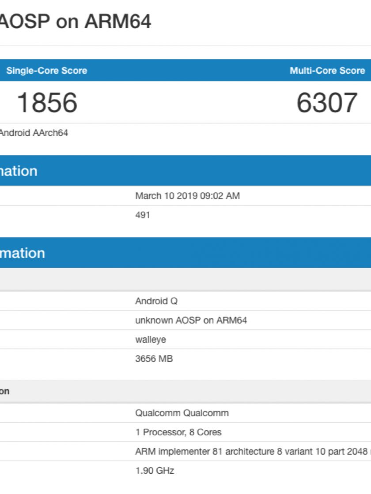Click the "3656 MB" memory value
Screen dimensions: 371x494
point(154,359)
